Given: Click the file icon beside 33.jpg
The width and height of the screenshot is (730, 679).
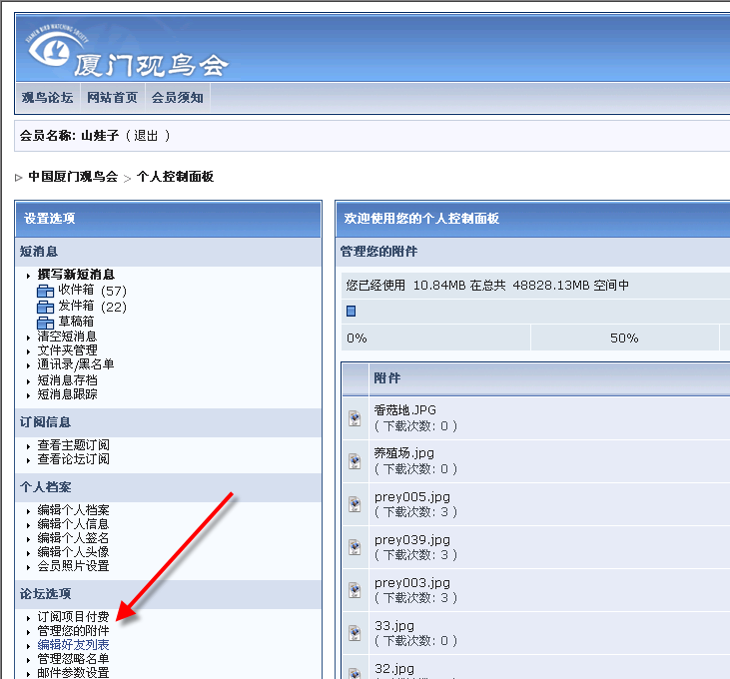Looking at the screenshot, I should (355, 632).
